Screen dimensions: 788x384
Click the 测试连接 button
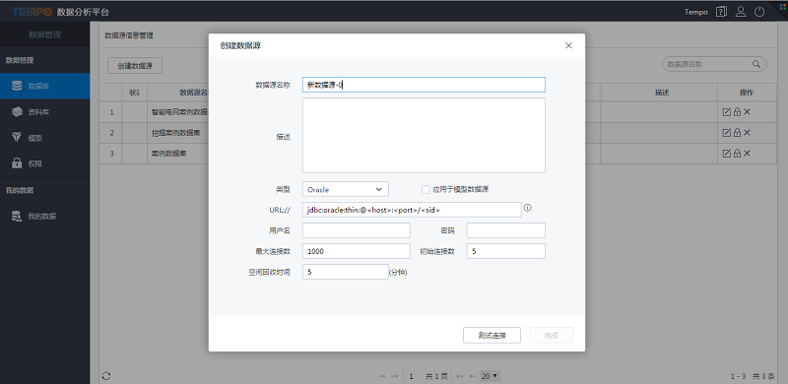pyautogui.click(x=492, y=335)
